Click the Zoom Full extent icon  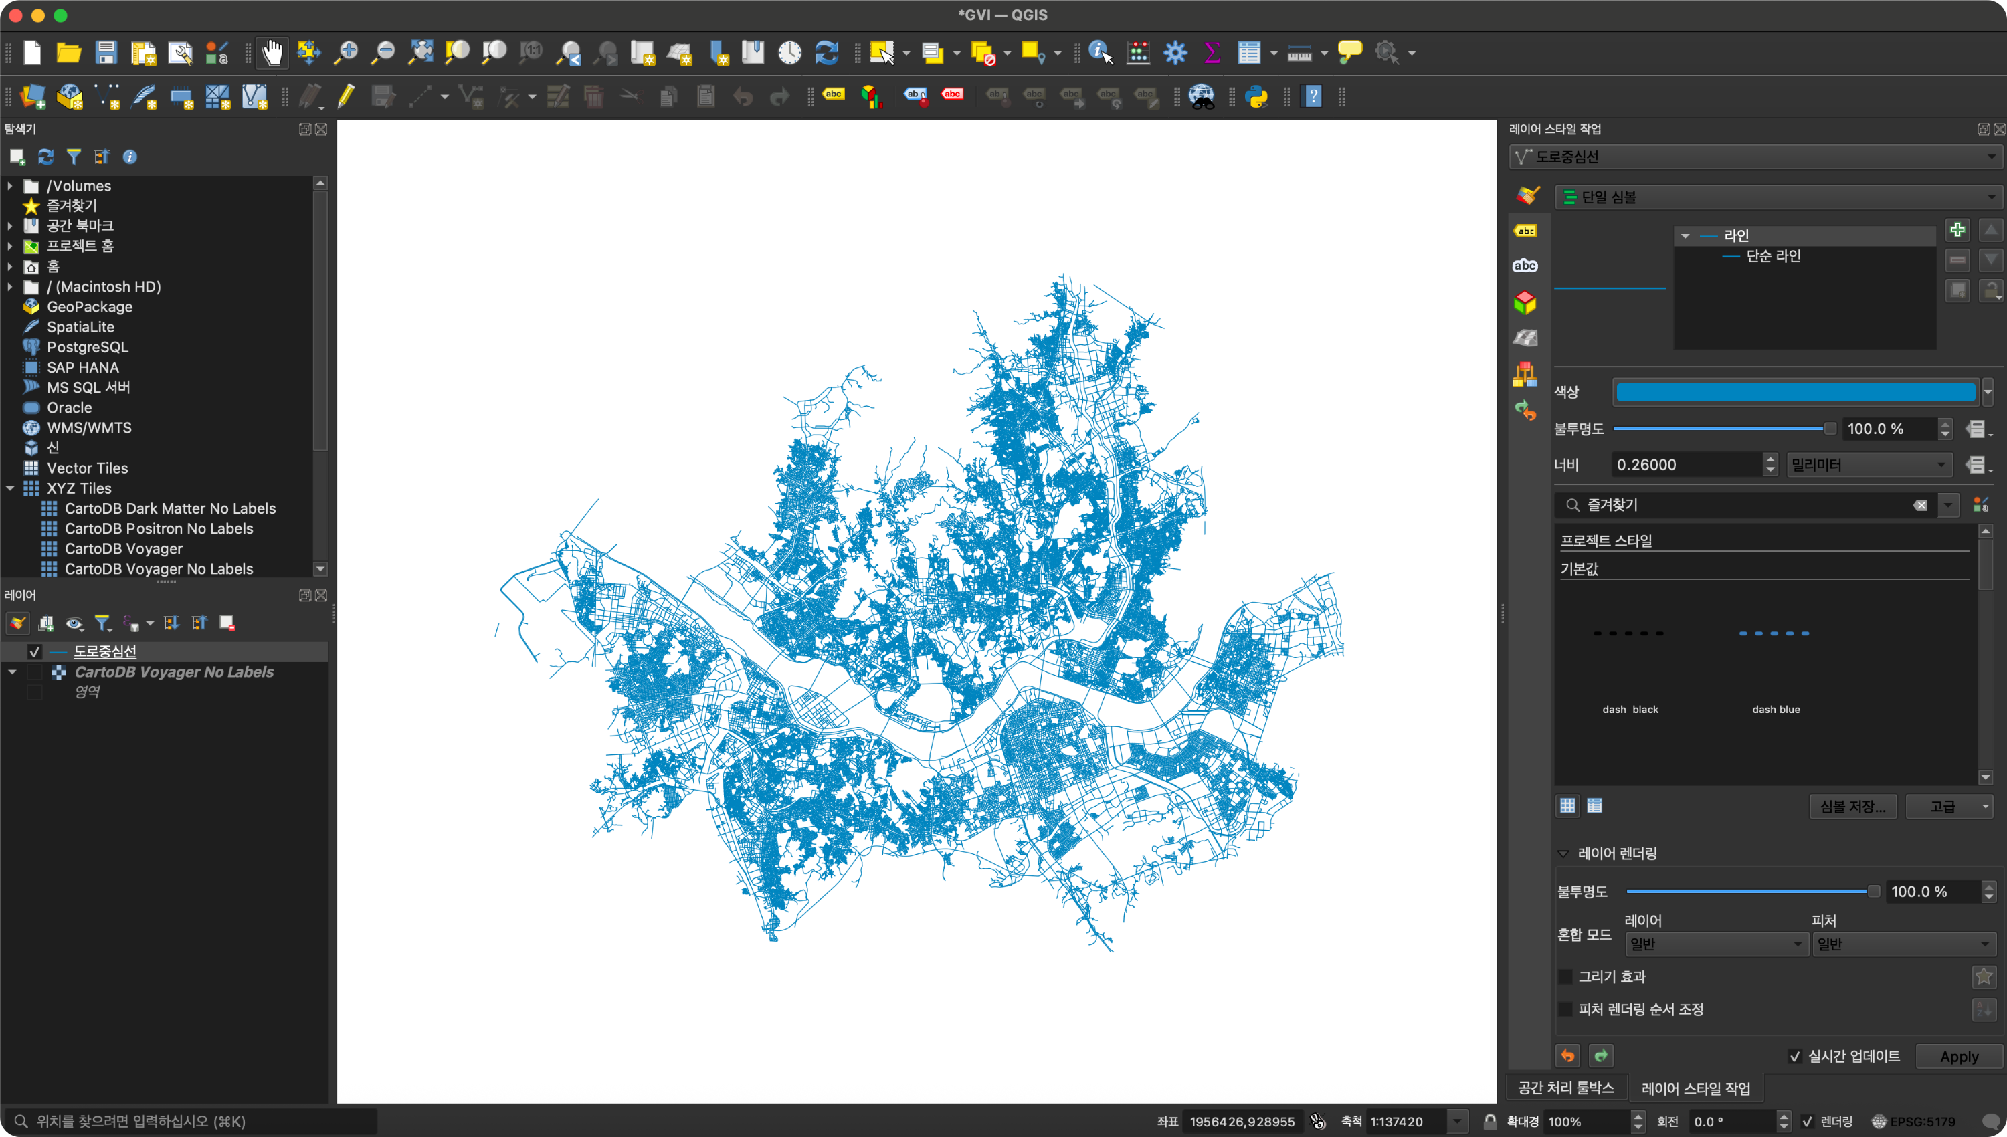pos(421,53)
